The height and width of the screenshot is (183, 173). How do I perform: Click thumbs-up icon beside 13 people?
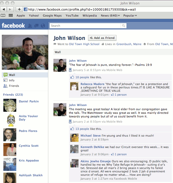coord(72,129)
